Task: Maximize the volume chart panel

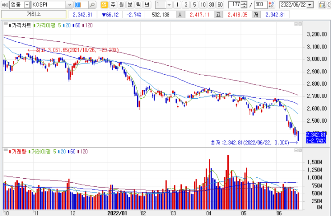Action: (x=296, y=150)
